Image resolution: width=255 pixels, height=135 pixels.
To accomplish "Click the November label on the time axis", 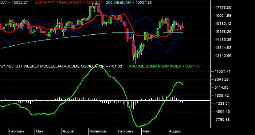I will coord(98,131).
